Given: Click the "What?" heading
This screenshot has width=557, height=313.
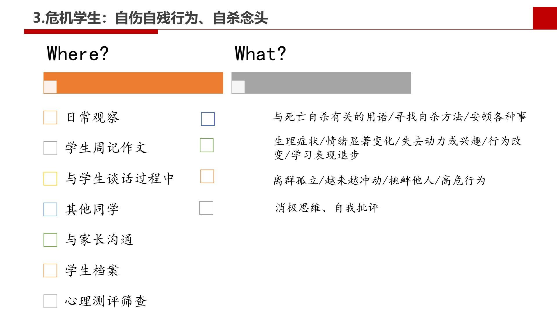Looking at the screenshot, I should coord(260,54).
